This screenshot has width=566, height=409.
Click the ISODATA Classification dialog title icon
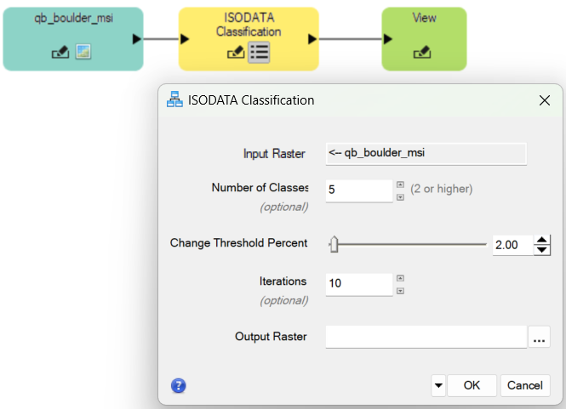tap(174, 99)
